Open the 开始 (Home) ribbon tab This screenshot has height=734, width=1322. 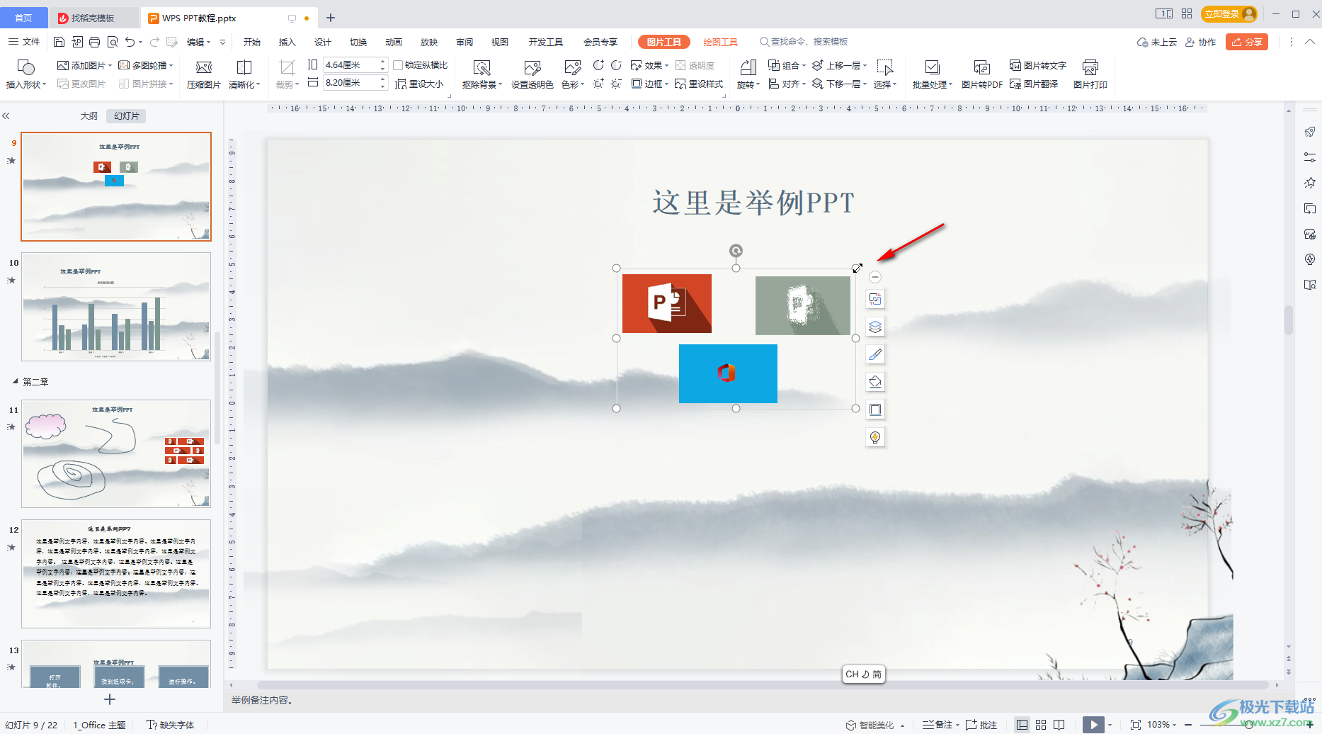[x=252, y=42]
